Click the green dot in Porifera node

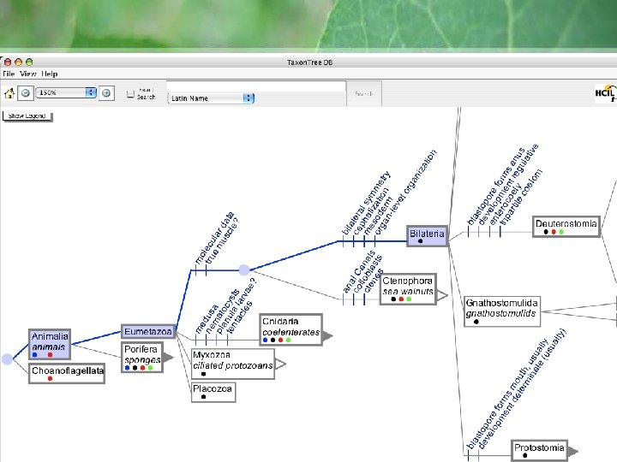(150, 368)
